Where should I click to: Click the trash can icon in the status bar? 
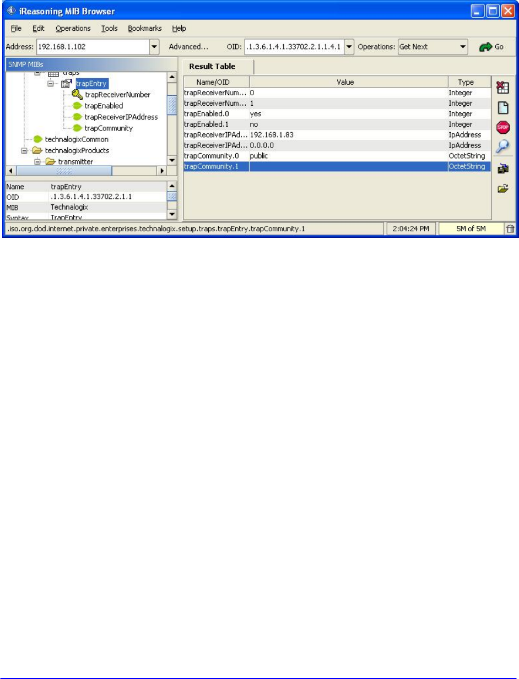coord(511,229)
